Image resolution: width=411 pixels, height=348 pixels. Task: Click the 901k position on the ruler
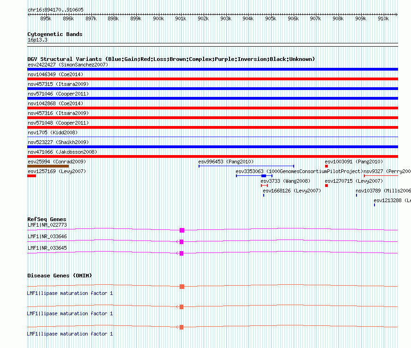[181, 18]
